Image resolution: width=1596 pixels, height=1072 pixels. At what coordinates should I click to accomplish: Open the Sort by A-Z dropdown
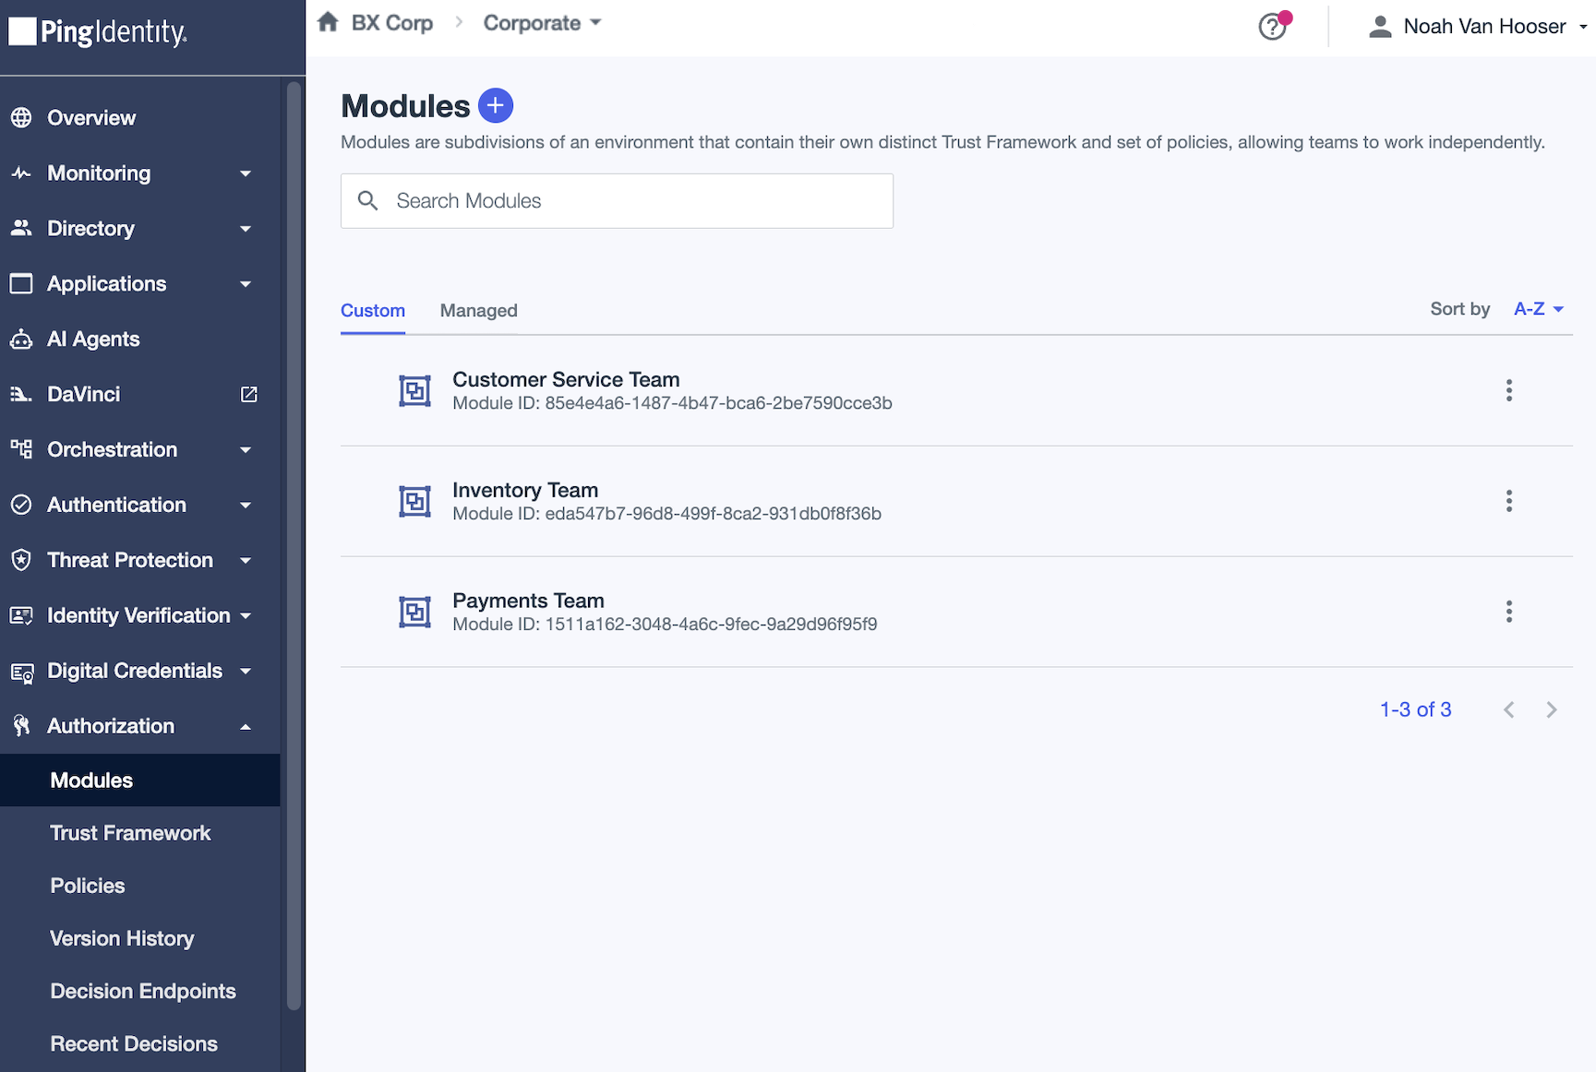tap(1539, 309)
